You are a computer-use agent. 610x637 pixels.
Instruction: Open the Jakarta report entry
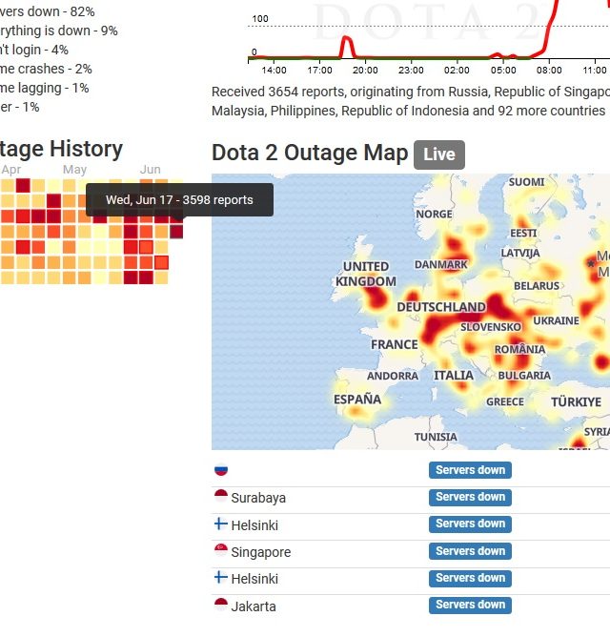click(254, 606)
